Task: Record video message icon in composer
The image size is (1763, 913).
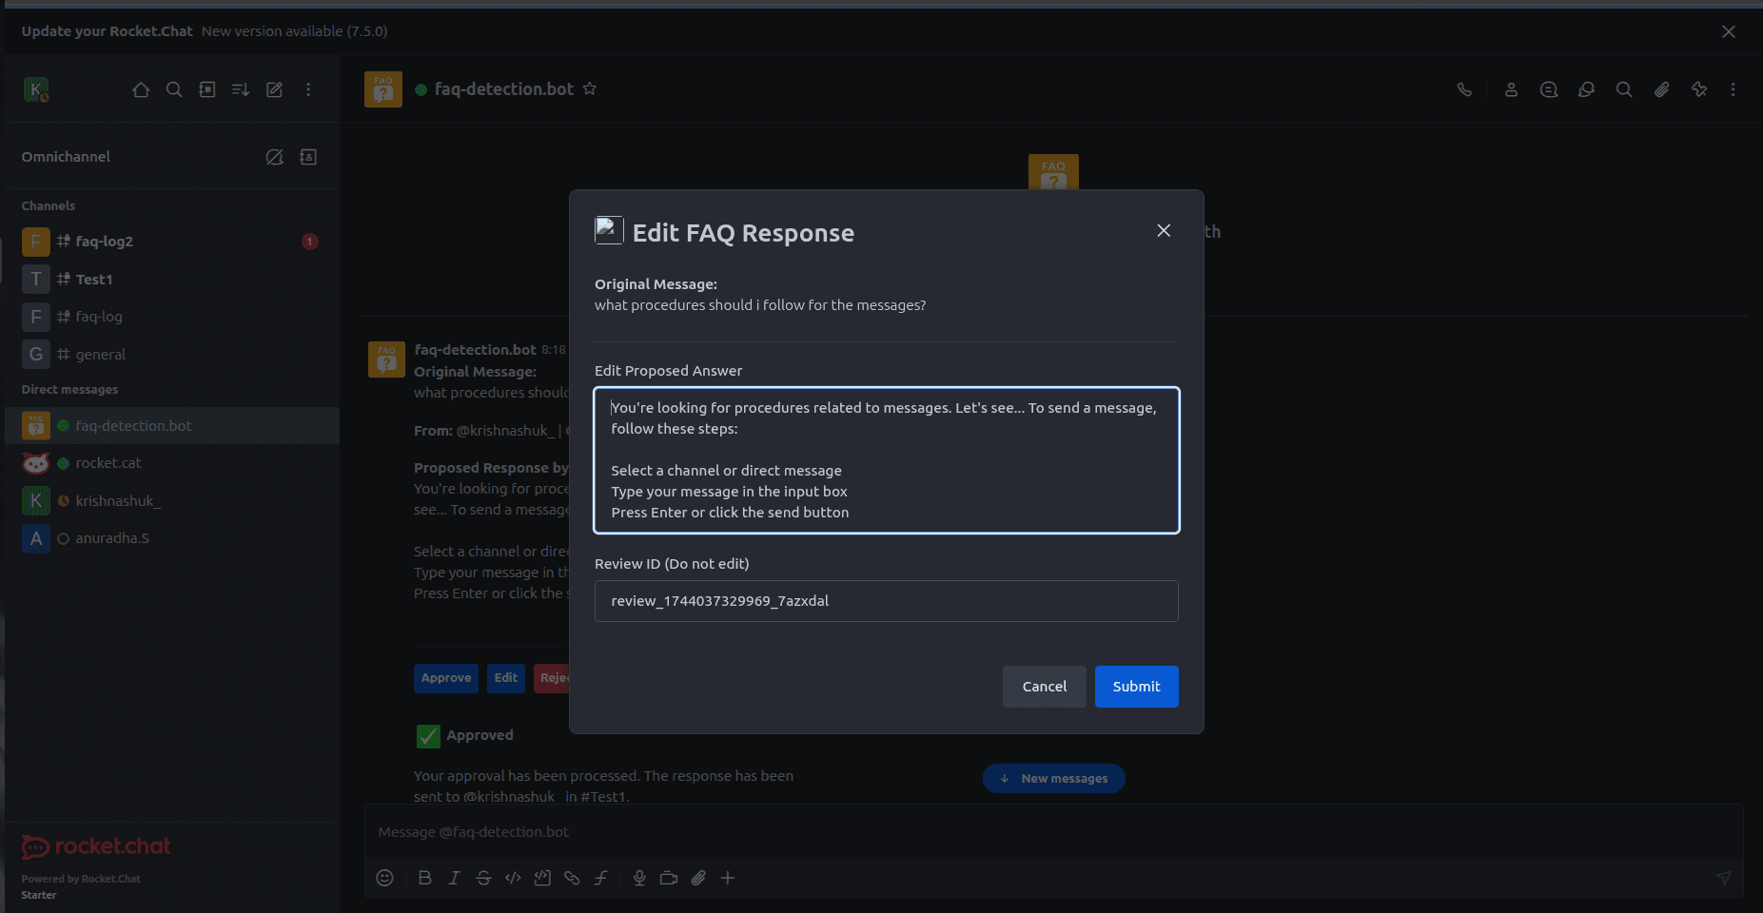Action: pos(669,878)
